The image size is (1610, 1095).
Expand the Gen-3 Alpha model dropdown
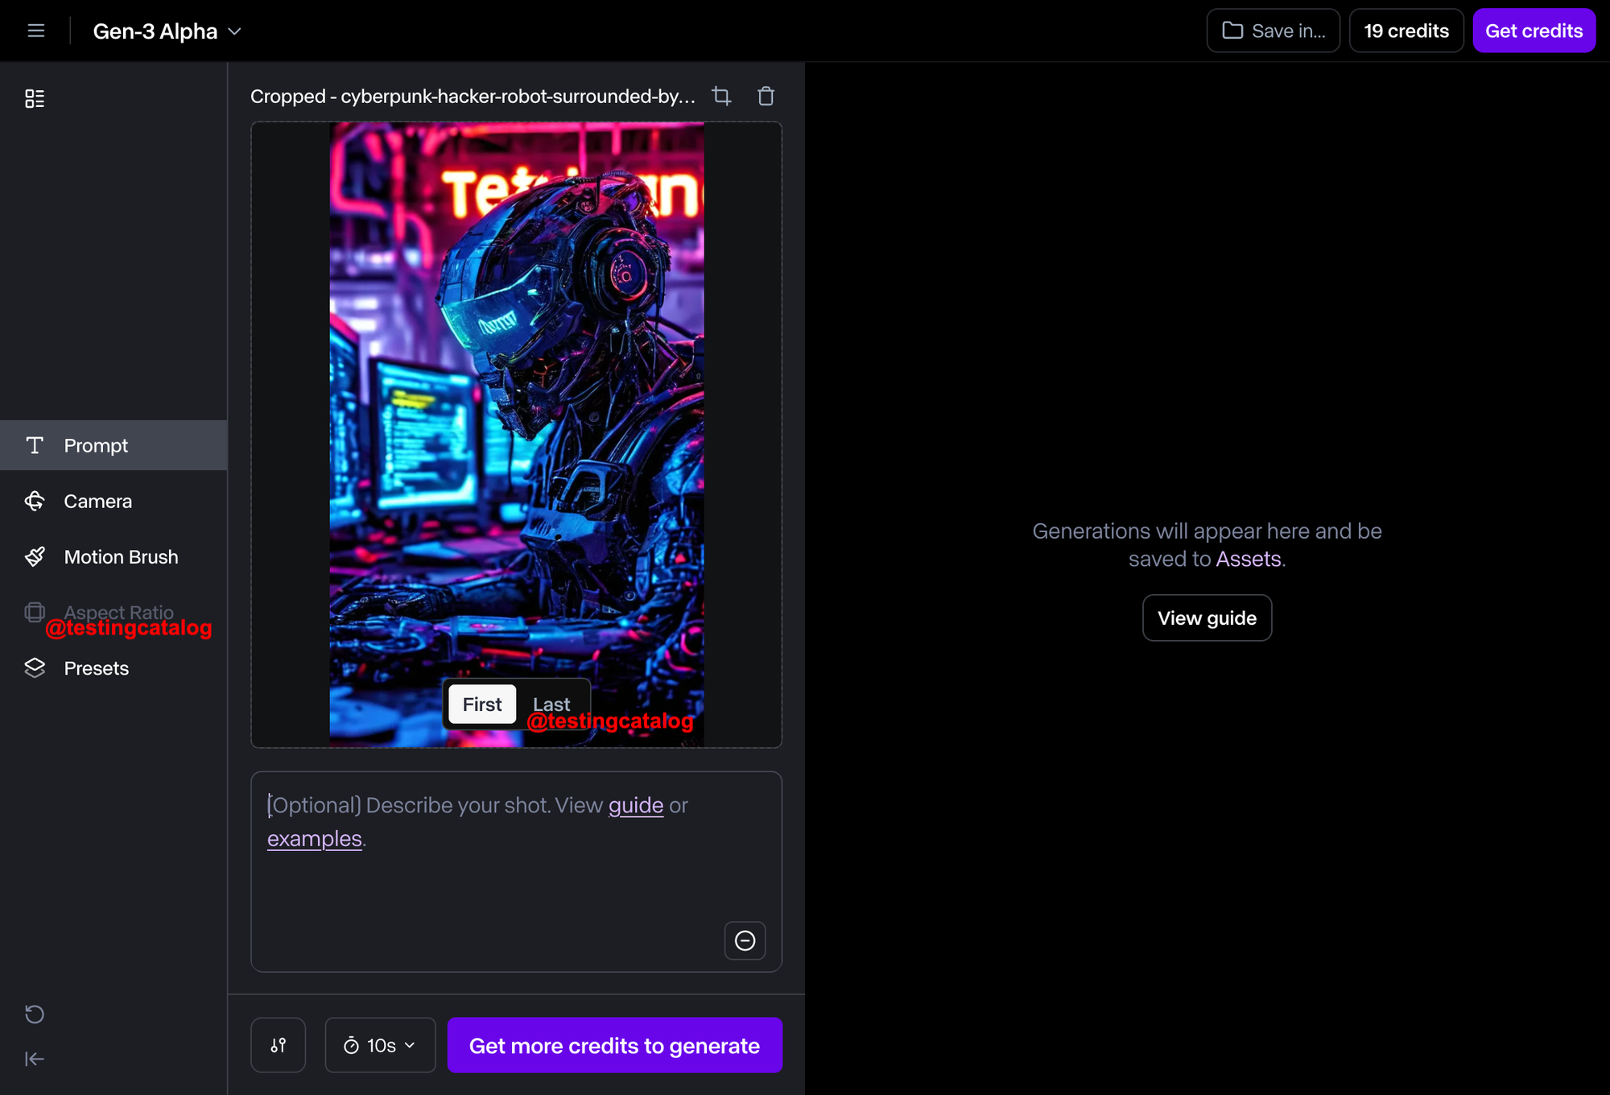point(167,31)
